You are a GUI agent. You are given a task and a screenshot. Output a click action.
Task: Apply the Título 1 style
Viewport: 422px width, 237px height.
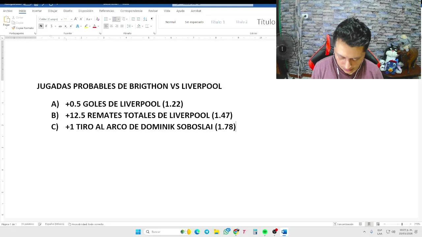pyautogui.click(x=218, y=22)
